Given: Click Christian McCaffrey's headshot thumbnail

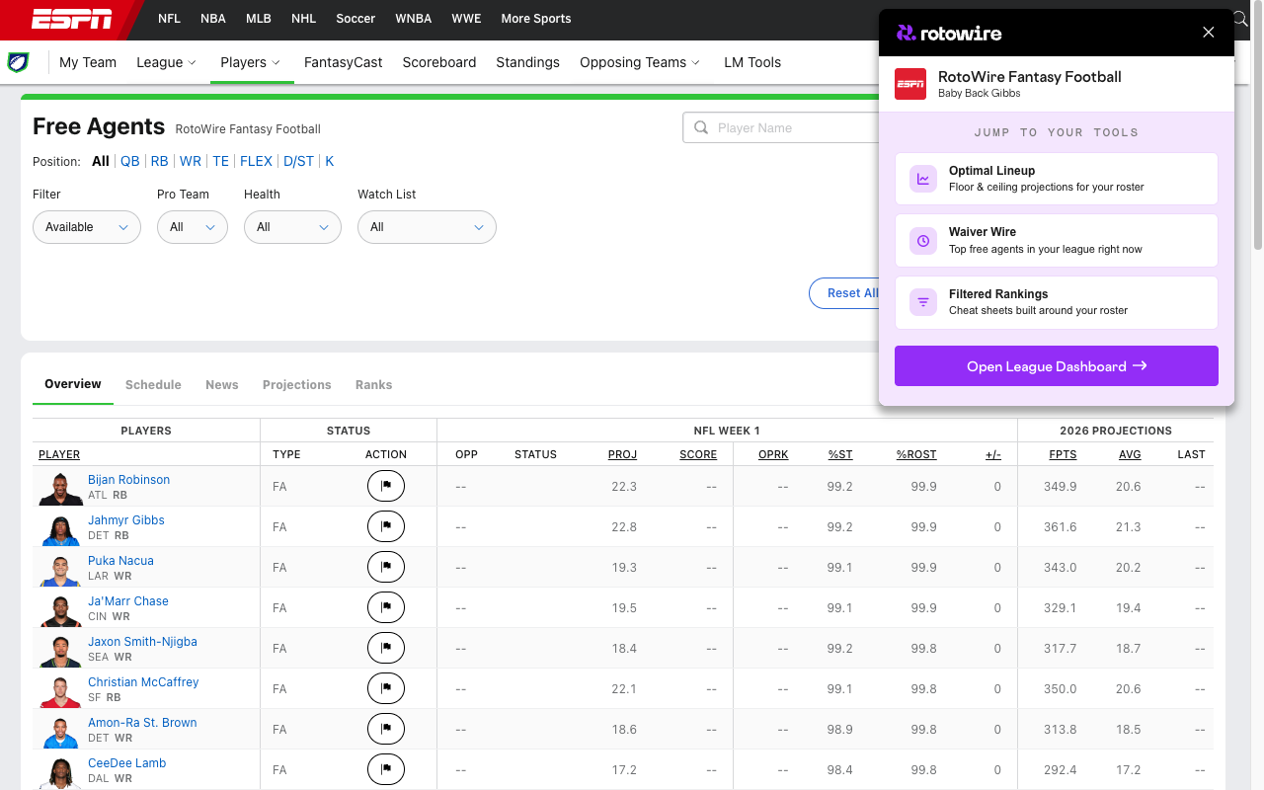Looking at the screenshot, I should [60, 690].
